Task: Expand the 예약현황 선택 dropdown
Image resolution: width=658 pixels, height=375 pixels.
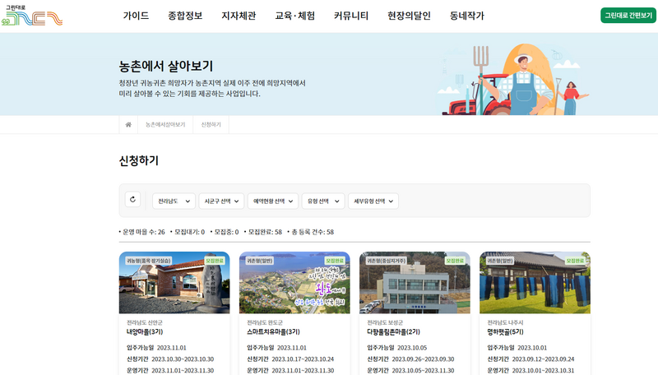Action: coord(273,201)
